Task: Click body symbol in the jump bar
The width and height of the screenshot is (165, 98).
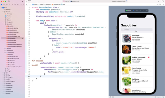Action: coord(63,5)
